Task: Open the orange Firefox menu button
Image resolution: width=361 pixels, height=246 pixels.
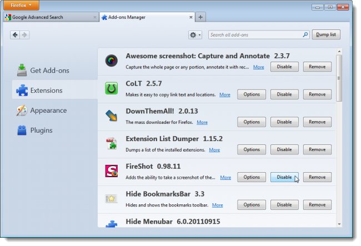Action: click(x=21, y=6)
